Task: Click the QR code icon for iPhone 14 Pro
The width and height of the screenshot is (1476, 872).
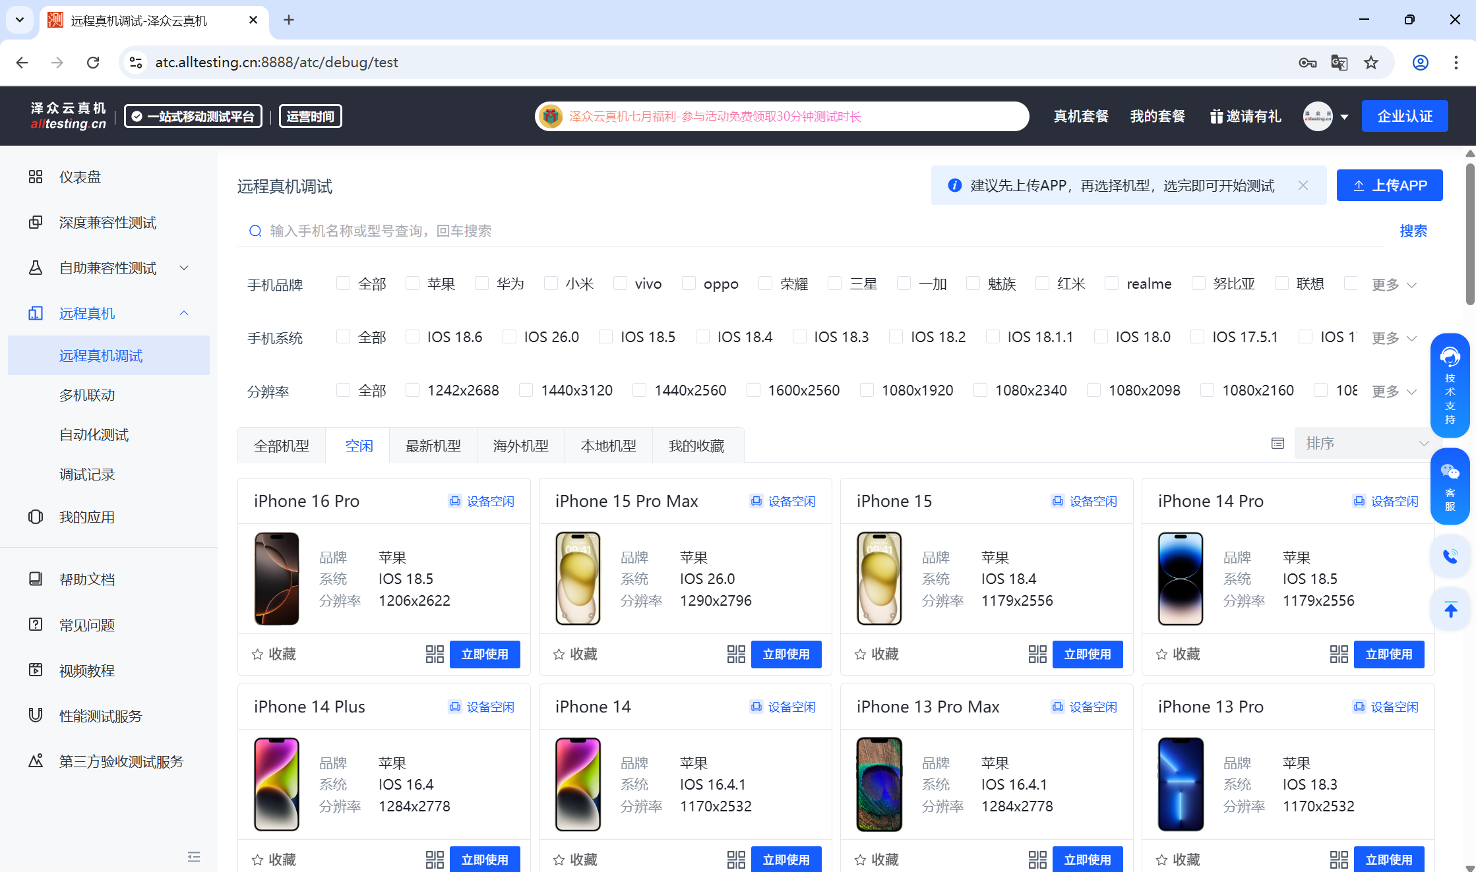Action: (x=1339, y=654)
